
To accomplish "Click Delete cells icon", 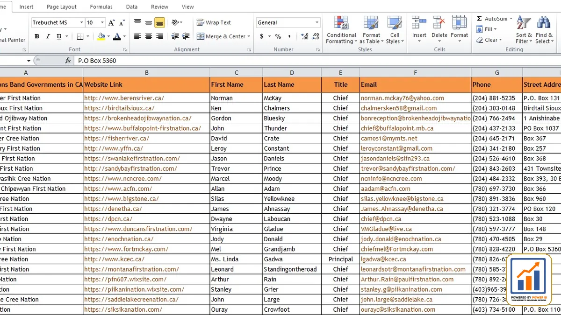I will click(439, 23).
